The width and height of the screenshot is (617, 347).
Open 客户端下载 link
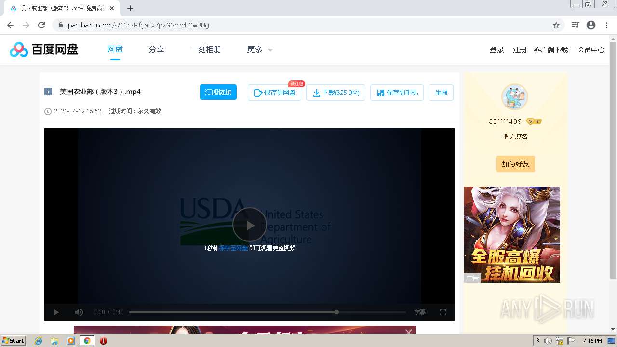tap(551, 50)
